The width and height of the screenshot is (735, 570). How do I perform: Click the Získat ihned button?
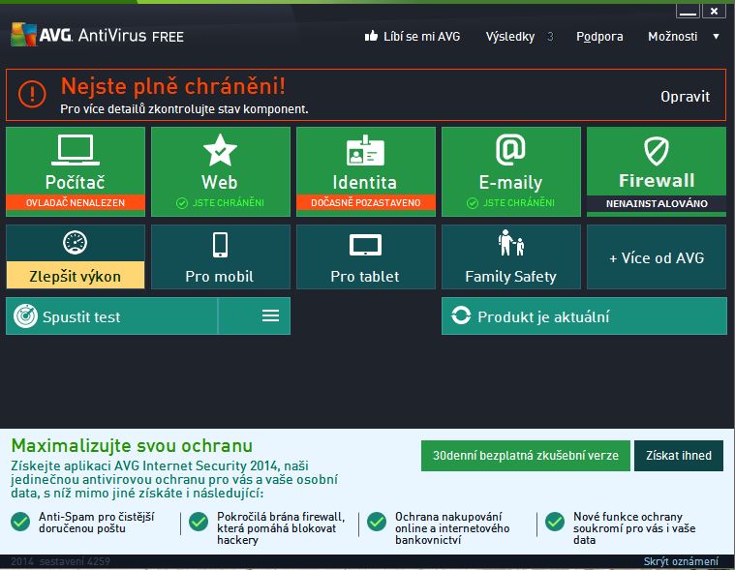[678, 455]
